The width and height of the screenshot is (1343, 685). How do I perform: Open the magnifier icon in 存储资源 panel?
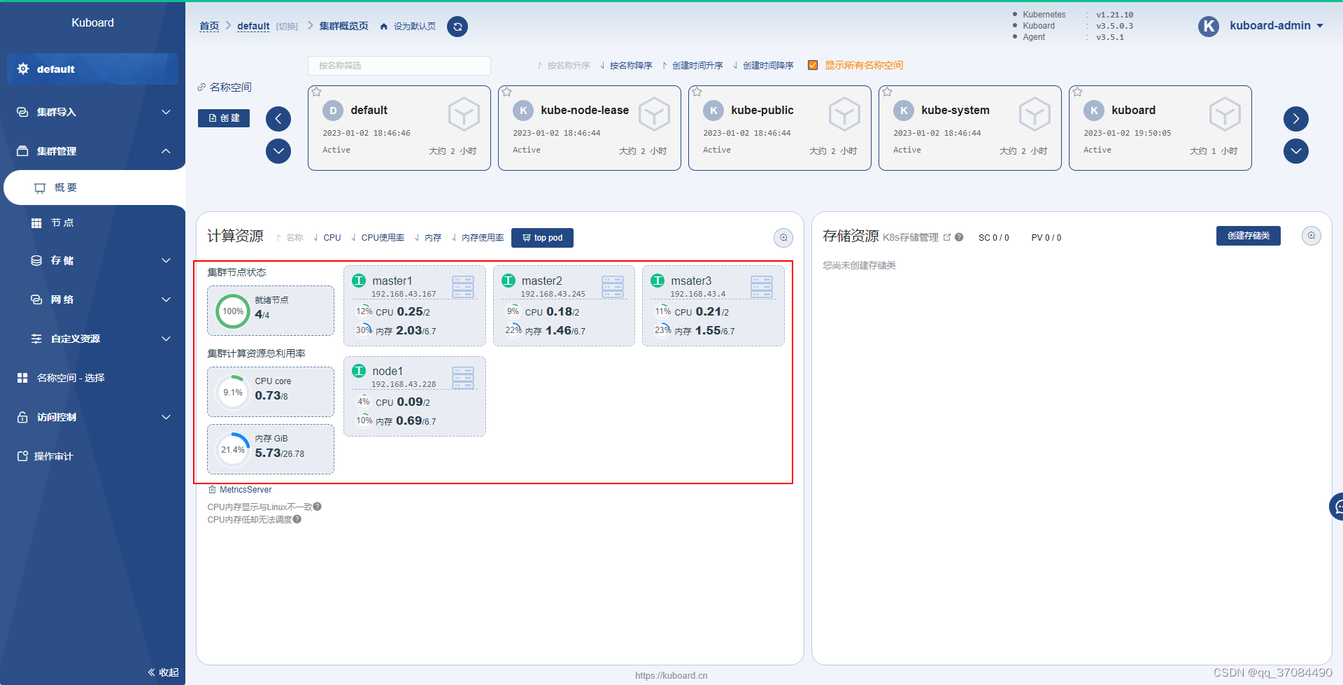tap(1312, 236)
